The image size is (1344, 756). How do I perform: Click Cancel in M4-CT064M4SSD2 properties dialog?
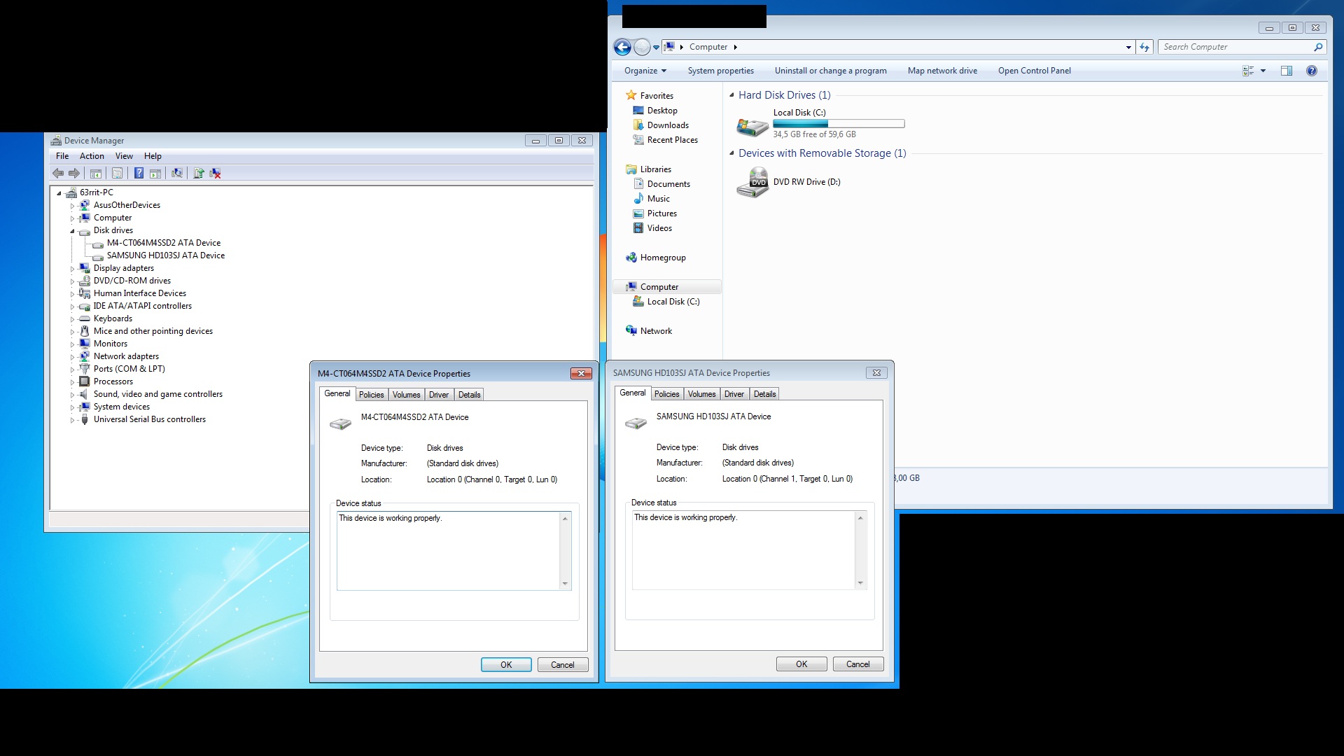coord(563,665)
